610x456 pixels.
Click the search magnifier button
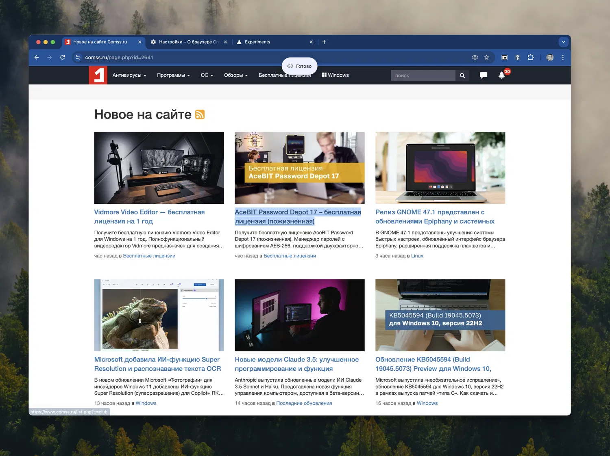click(462, 76)
